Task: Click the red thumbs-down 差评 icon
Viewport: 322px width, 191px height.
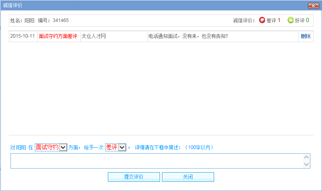Action: 262,20
